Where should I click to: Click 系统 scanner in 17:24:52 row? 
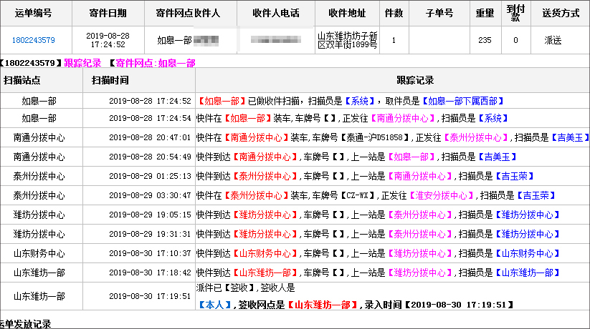point(359,101)
